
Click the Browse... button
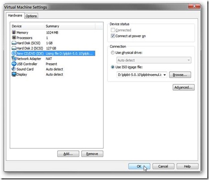(x=180, y=75)
